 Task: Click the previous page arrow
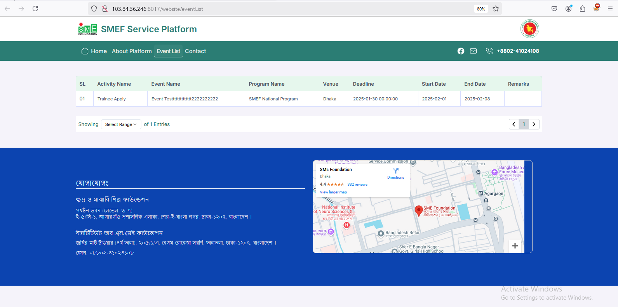[x=514, y=124]
